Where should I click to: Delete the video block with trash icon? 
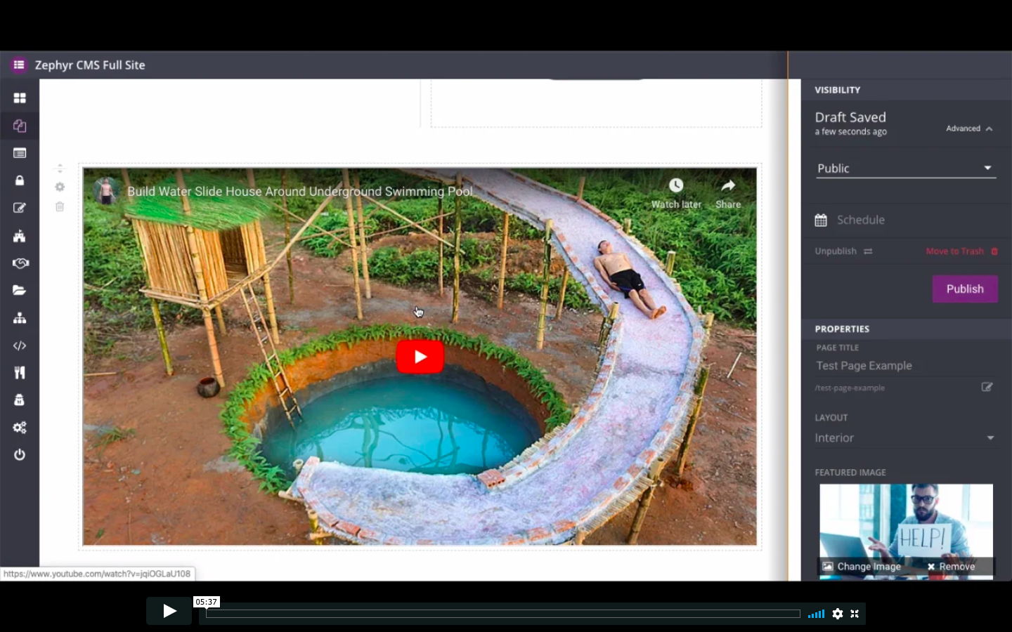tap(60, 206)
